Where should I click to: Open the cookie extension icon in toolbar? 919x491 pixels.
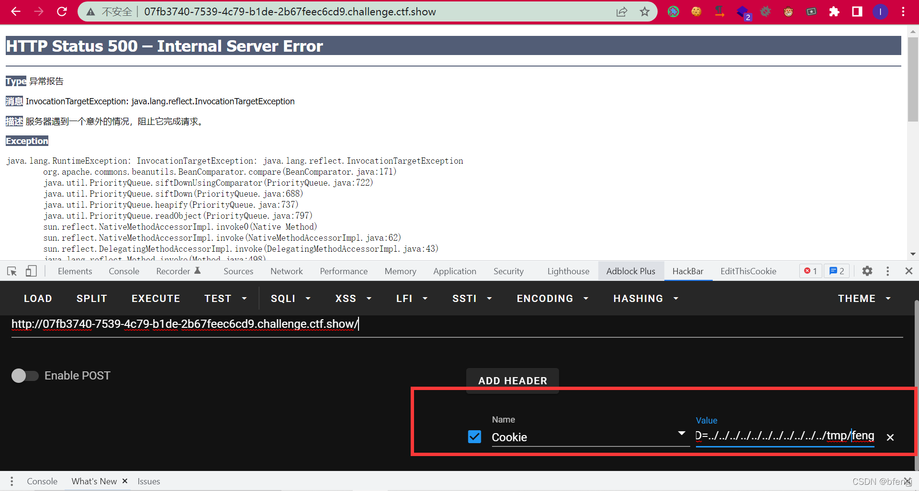coord(696,11)
